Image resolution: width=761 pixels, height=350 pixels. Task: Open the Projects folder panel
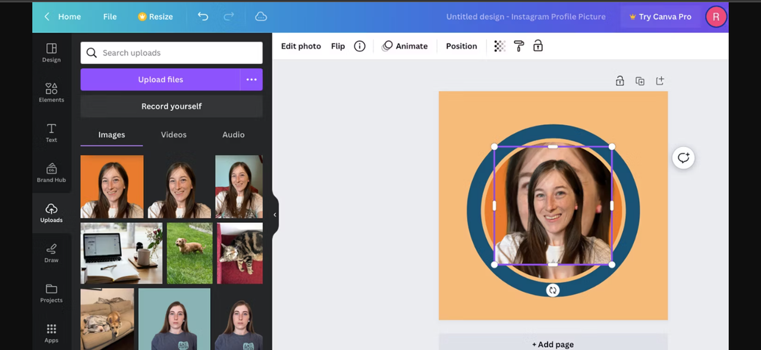click(x=51, y=293)
